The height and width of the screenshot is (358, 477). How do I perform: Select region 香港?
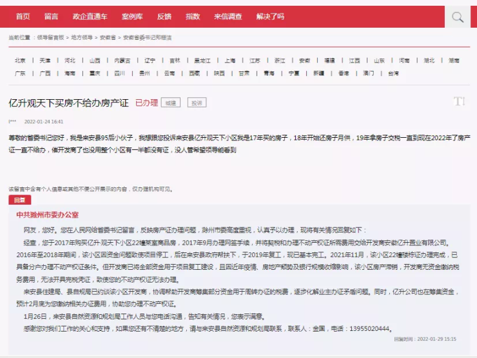pos(344,73)
